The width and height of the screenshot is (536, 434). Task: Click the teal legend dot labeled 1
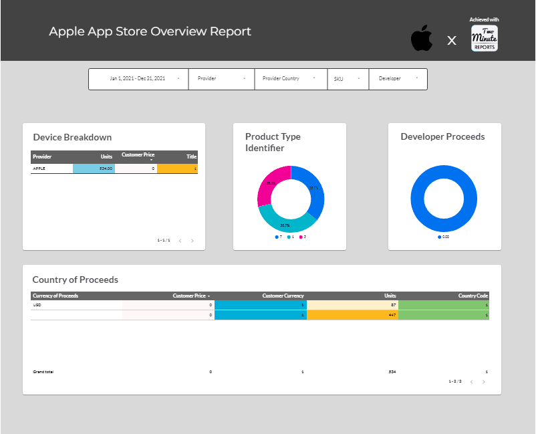tap(290, 237)
